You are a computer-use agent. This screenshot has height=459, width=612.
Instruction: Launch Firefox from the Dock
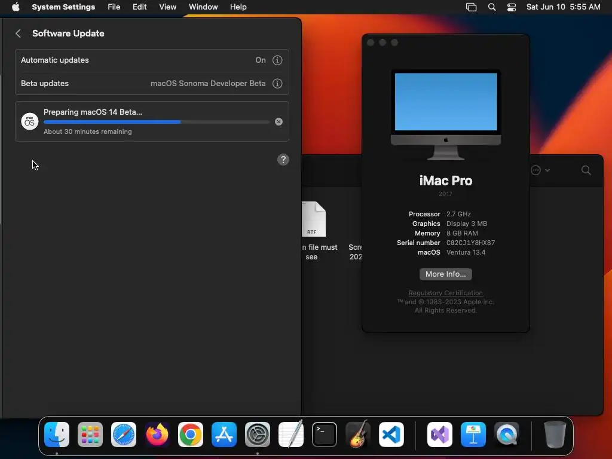tap(157, 434)
